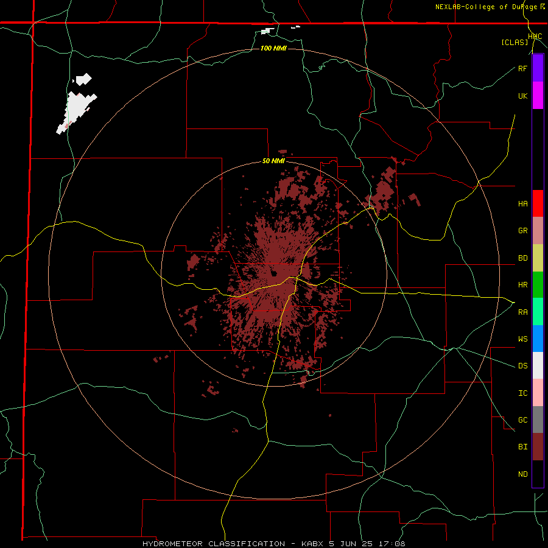Click the UK magenta legend swatch
The height and width of the screenshot is (548, 548).
(x=538, y=96)
